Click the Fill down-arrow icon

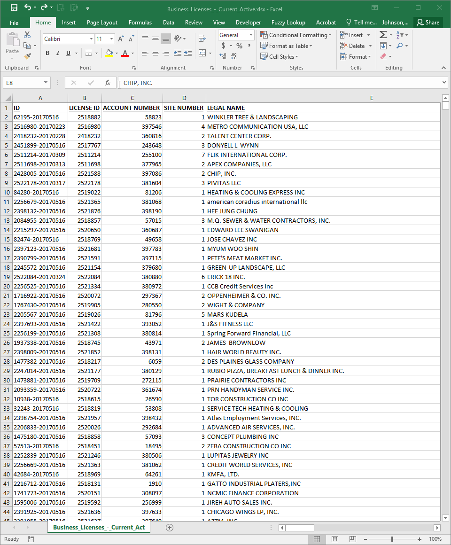point(383,46)
